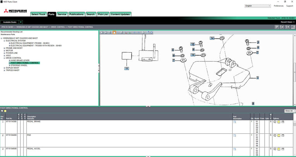The image size is (296, 157).
Task: Select the hand pan tool in diagram toolbar
Action: [114, 32]
